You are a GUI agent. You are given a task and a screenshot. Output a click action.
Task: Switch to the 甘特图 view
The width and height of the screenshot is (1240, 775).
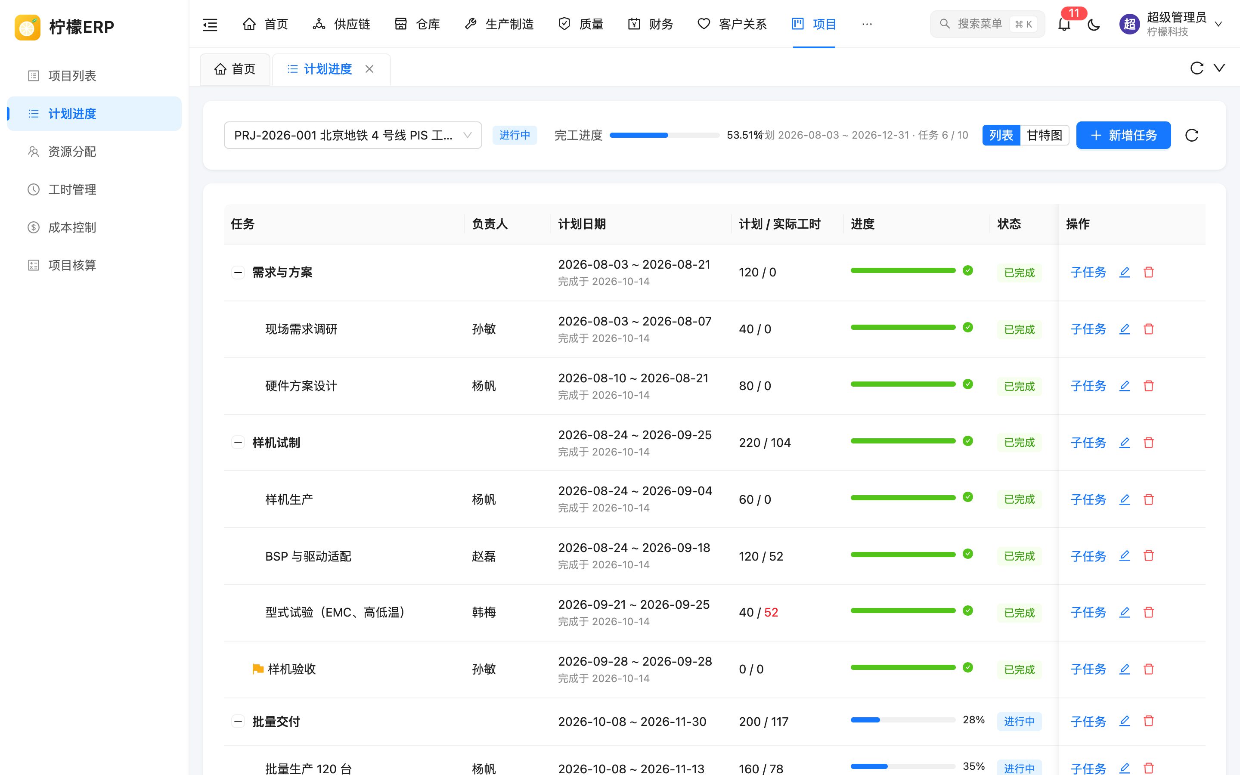pyautogui.click(x=1044, y=135)
